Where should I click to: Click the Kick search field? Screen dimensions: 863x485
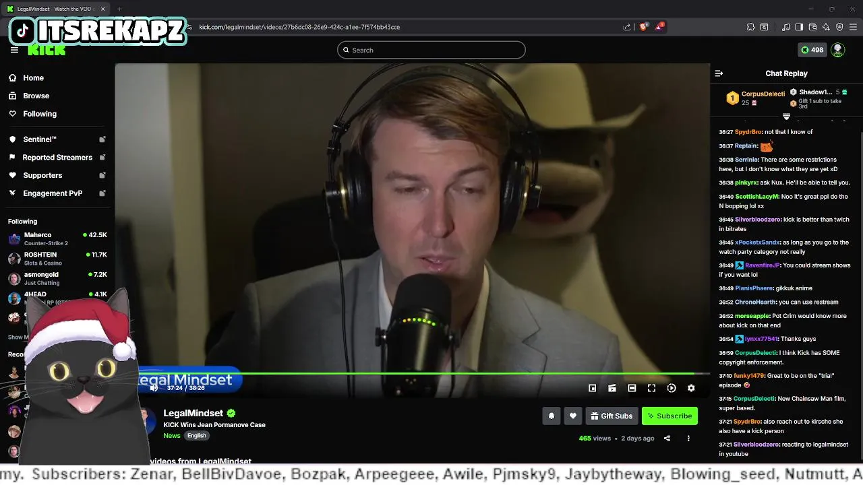431,50
